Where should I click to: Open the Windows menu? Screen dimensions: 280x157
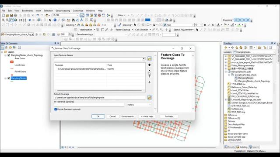tap(91, 10)
